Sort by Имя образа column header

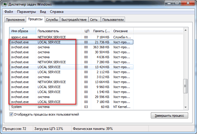point(23,31)
